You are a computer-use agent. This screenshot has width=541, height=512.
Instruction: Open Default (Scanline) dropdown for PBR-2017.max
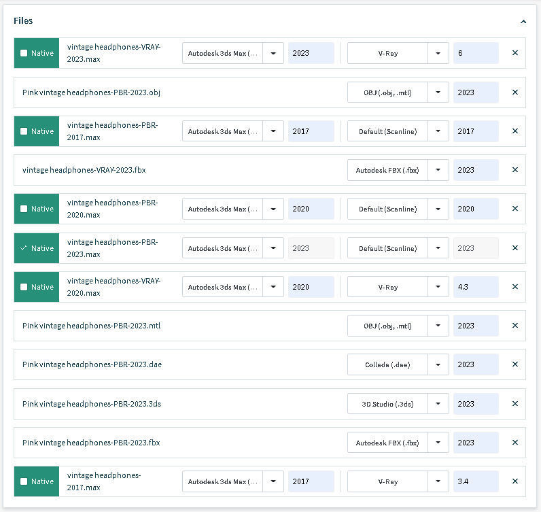(438, 131)
